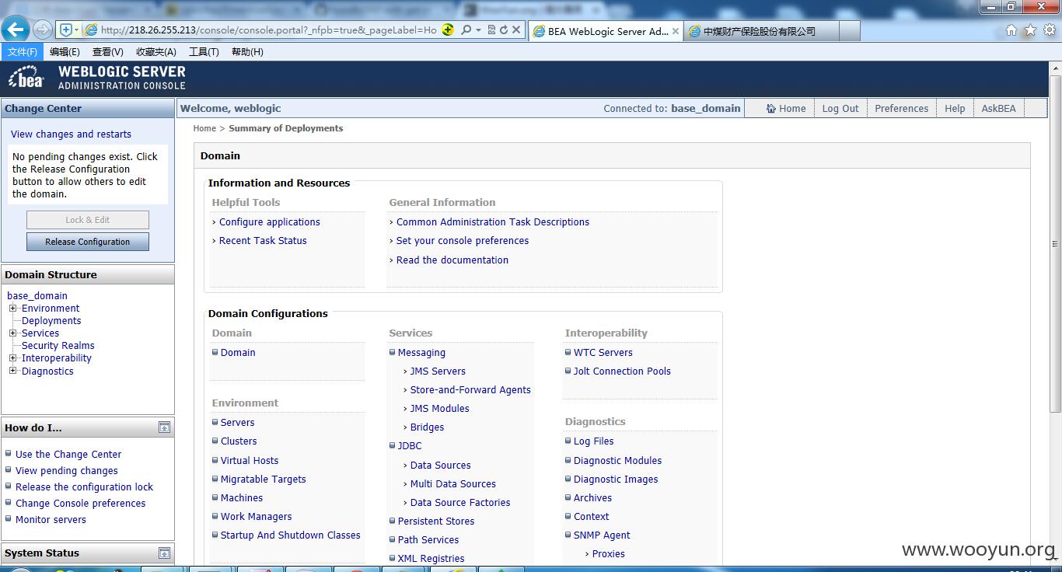Open Common Administration Task Descriptions
Image resolution: width=1062 pixels, height=572 pixels.
coord(493,221)
